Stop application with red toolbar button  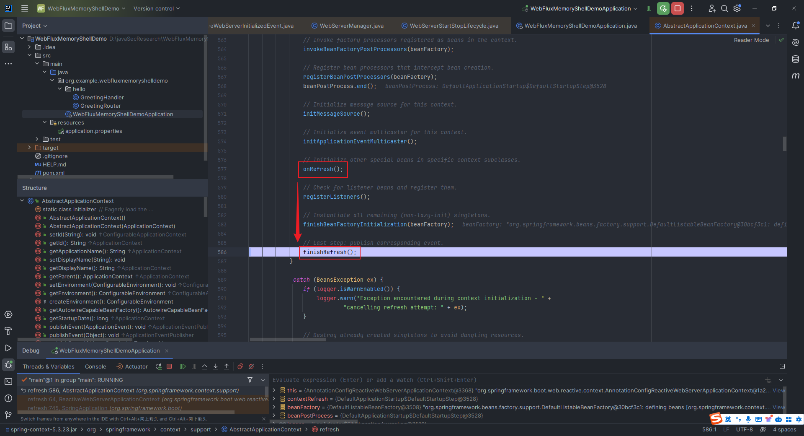(678, 8)
